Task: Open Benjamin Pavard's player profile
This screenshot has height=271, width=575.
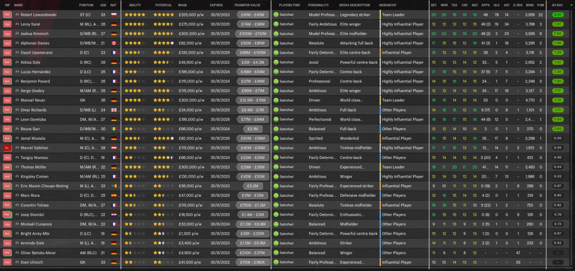Action: pyautogui.click(x=36, y=81)
